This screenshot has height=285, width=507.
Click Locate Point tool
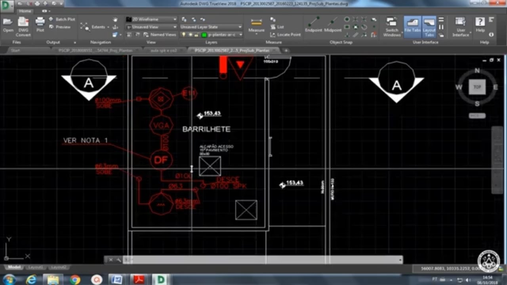(x=286, y=34)
